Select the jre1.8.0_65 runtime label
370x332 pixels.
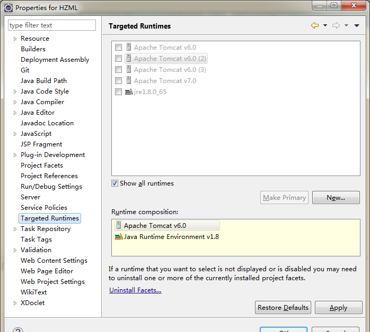click(x=150, y=92)
